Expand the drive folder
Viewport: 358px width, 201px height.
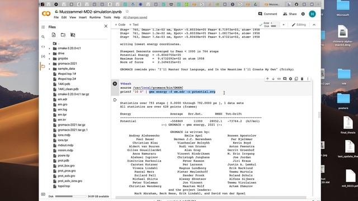point(50,54)
